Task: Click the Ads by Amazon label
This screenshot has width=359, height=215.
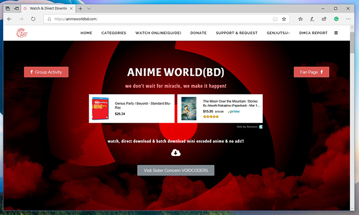Action: (x=247, y=127)
